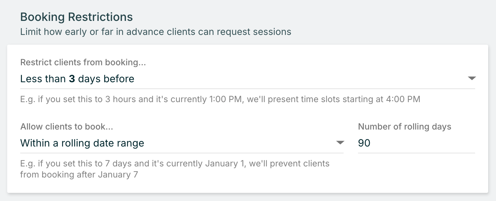Click the bold 3 in the restriction value
Screen dimensions: 496x201
coord(72,79)
